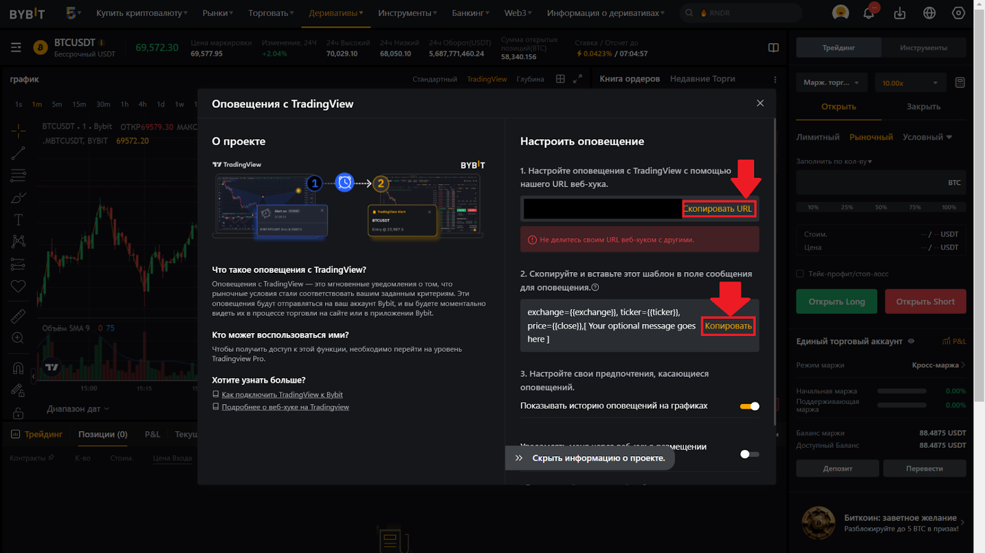Open Подробнее о веб-хуке на Tradingview link
The width and height of the screenshot is (985, 553).
point(285,407)
